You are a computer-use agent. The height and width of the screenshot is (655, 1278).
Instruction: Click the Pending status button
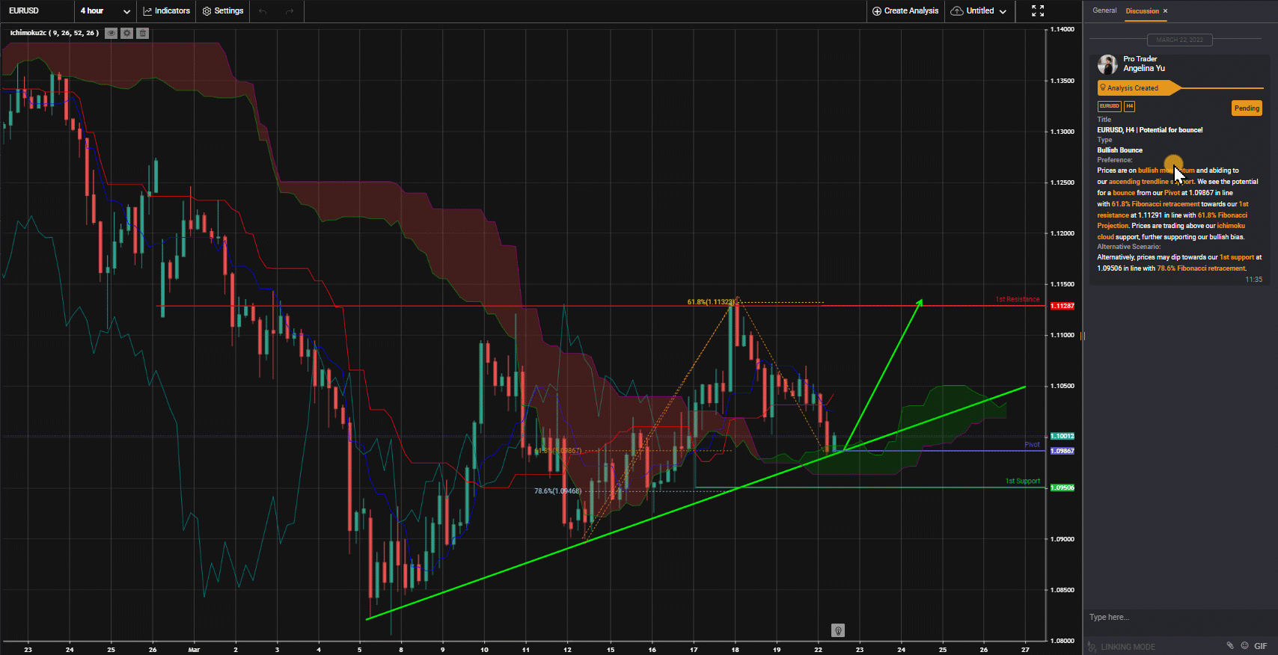tap(1247, 108)
